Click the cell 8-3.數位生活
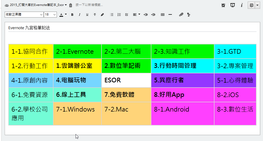The height and width of the screenshot is (141, 263). click(235, 114)
